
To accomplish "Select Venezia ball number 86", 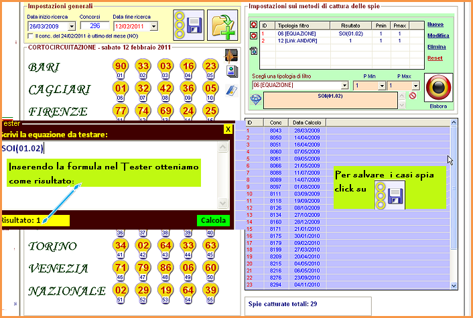I will pos(165,268).
